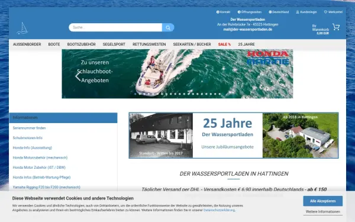Image resolution: width=355 pixels, height=222 pixels.
Task: Click the Honda Marine logo on banner
Action: (268, 58)
